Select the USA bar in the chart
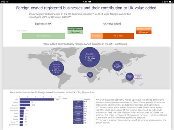 tap(37, 99)
